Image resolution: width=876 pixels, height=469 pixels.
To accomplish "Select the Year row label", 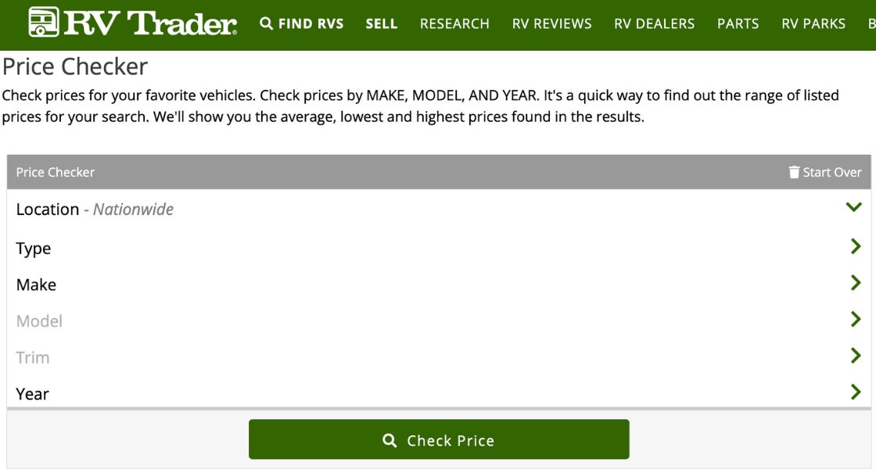I will pyautogui.click(x=33, y=394).
